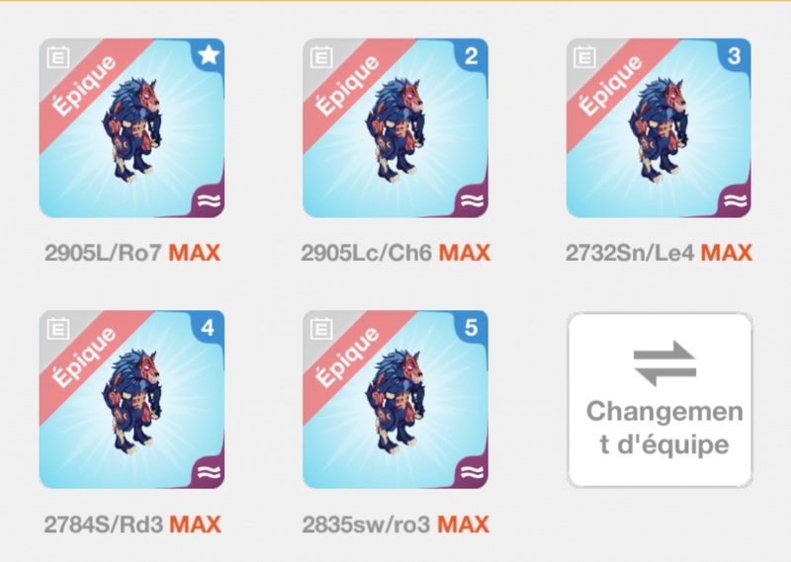Open calendar icon on first Épique card

57,57
